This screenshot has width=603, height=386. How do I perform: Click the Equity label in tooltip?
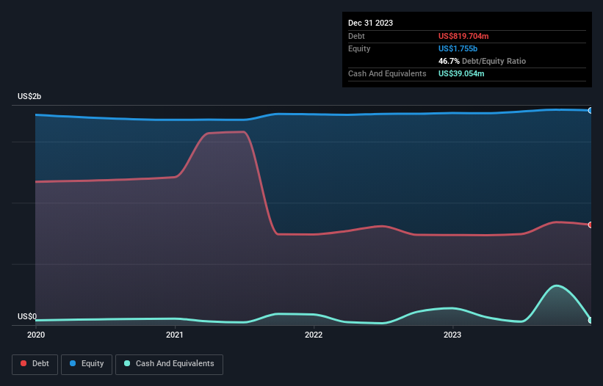[x=359, y=48]
